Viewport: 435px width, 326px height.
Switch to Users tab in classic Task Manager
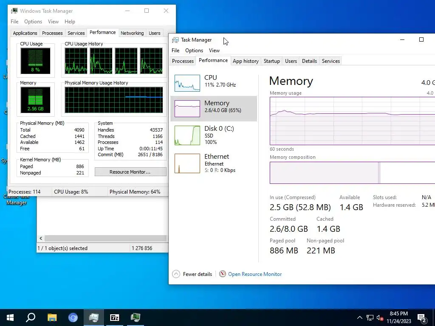click(x=155, y=33)
